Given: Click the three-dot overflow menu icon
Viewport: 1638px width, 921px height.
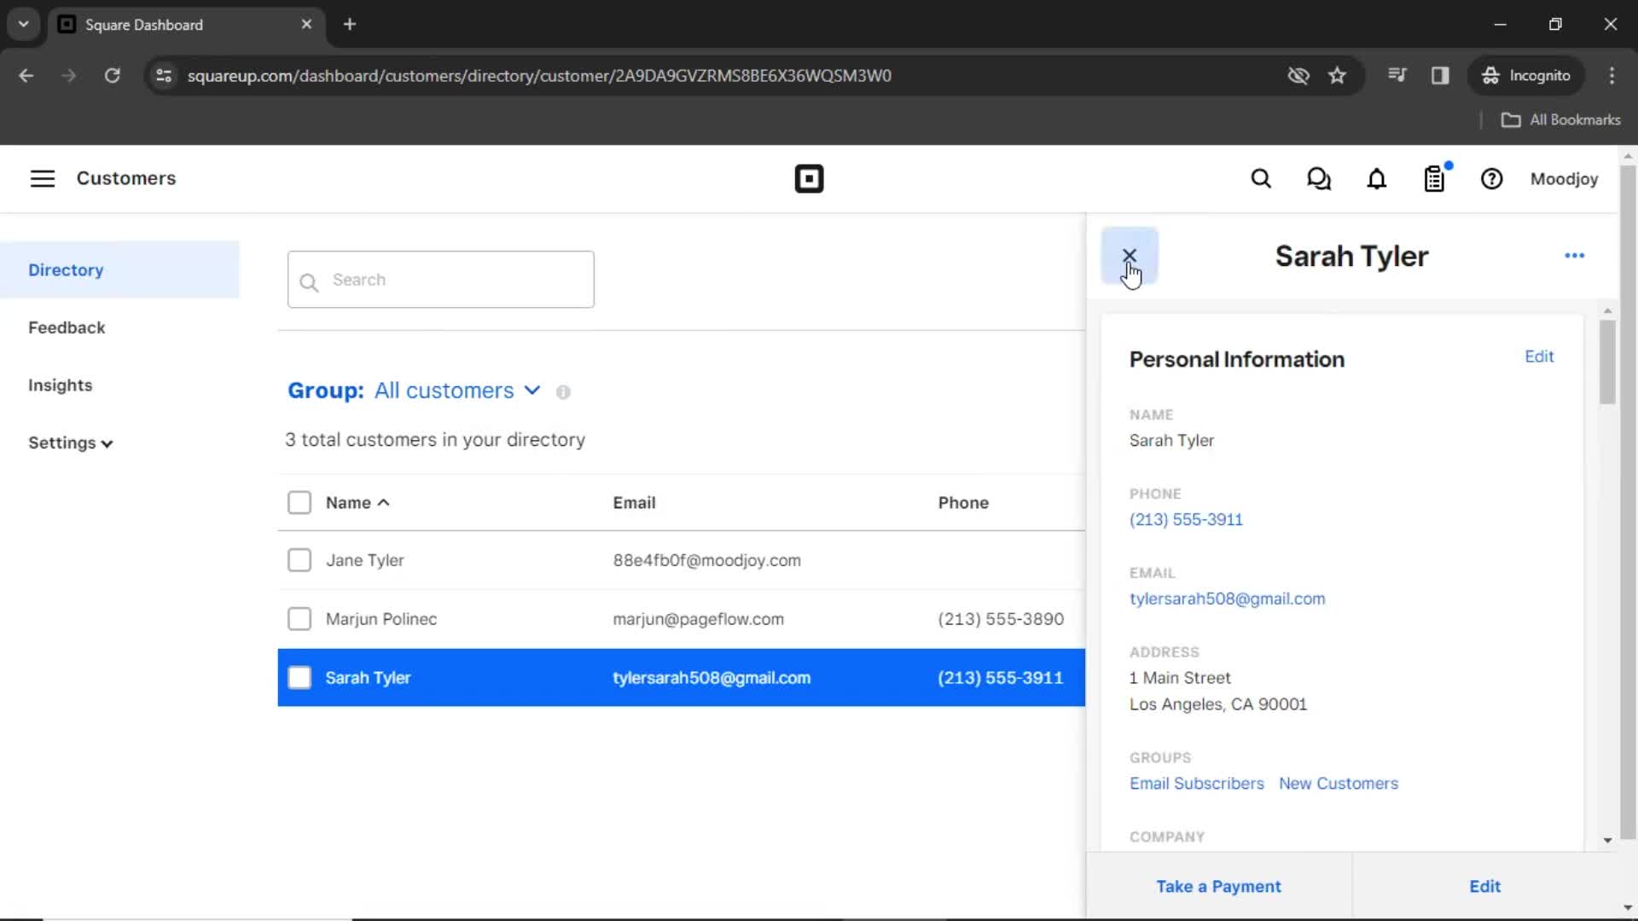Looking at the screenshot, I should point(1574,255).
